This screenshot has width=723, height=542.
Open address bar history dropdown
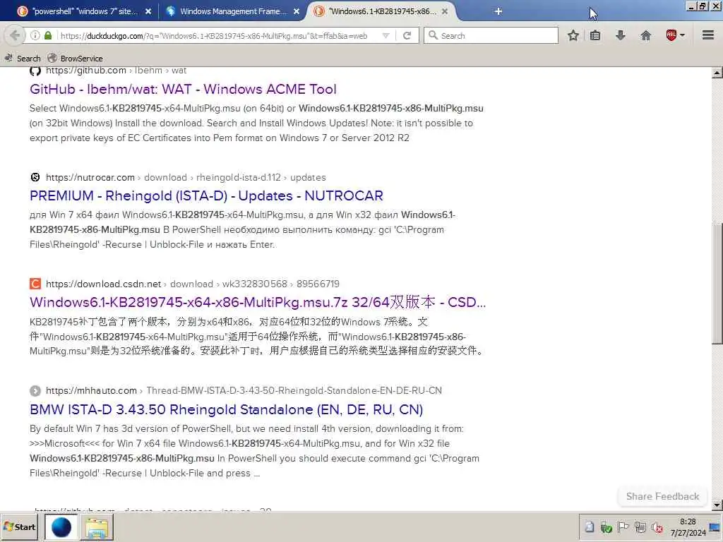(386, 35)
